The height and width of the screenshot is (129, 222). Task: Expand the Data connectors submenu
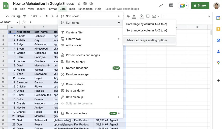119,113
